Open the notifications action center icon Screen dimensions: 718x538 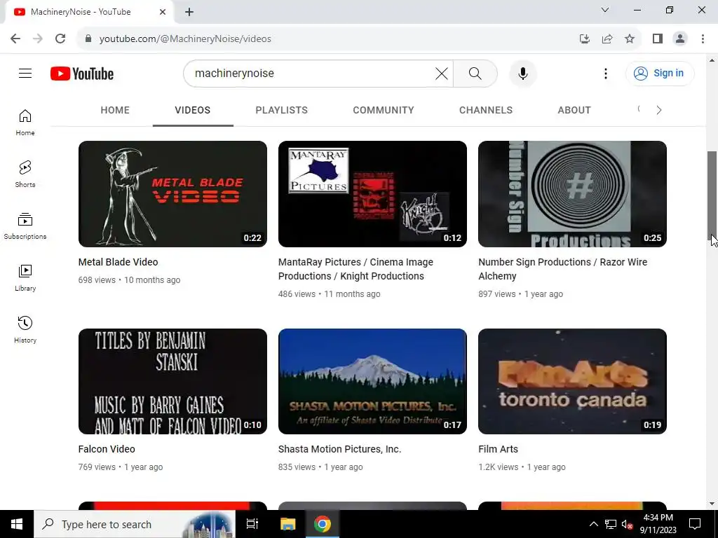click(x=695, y=524)
